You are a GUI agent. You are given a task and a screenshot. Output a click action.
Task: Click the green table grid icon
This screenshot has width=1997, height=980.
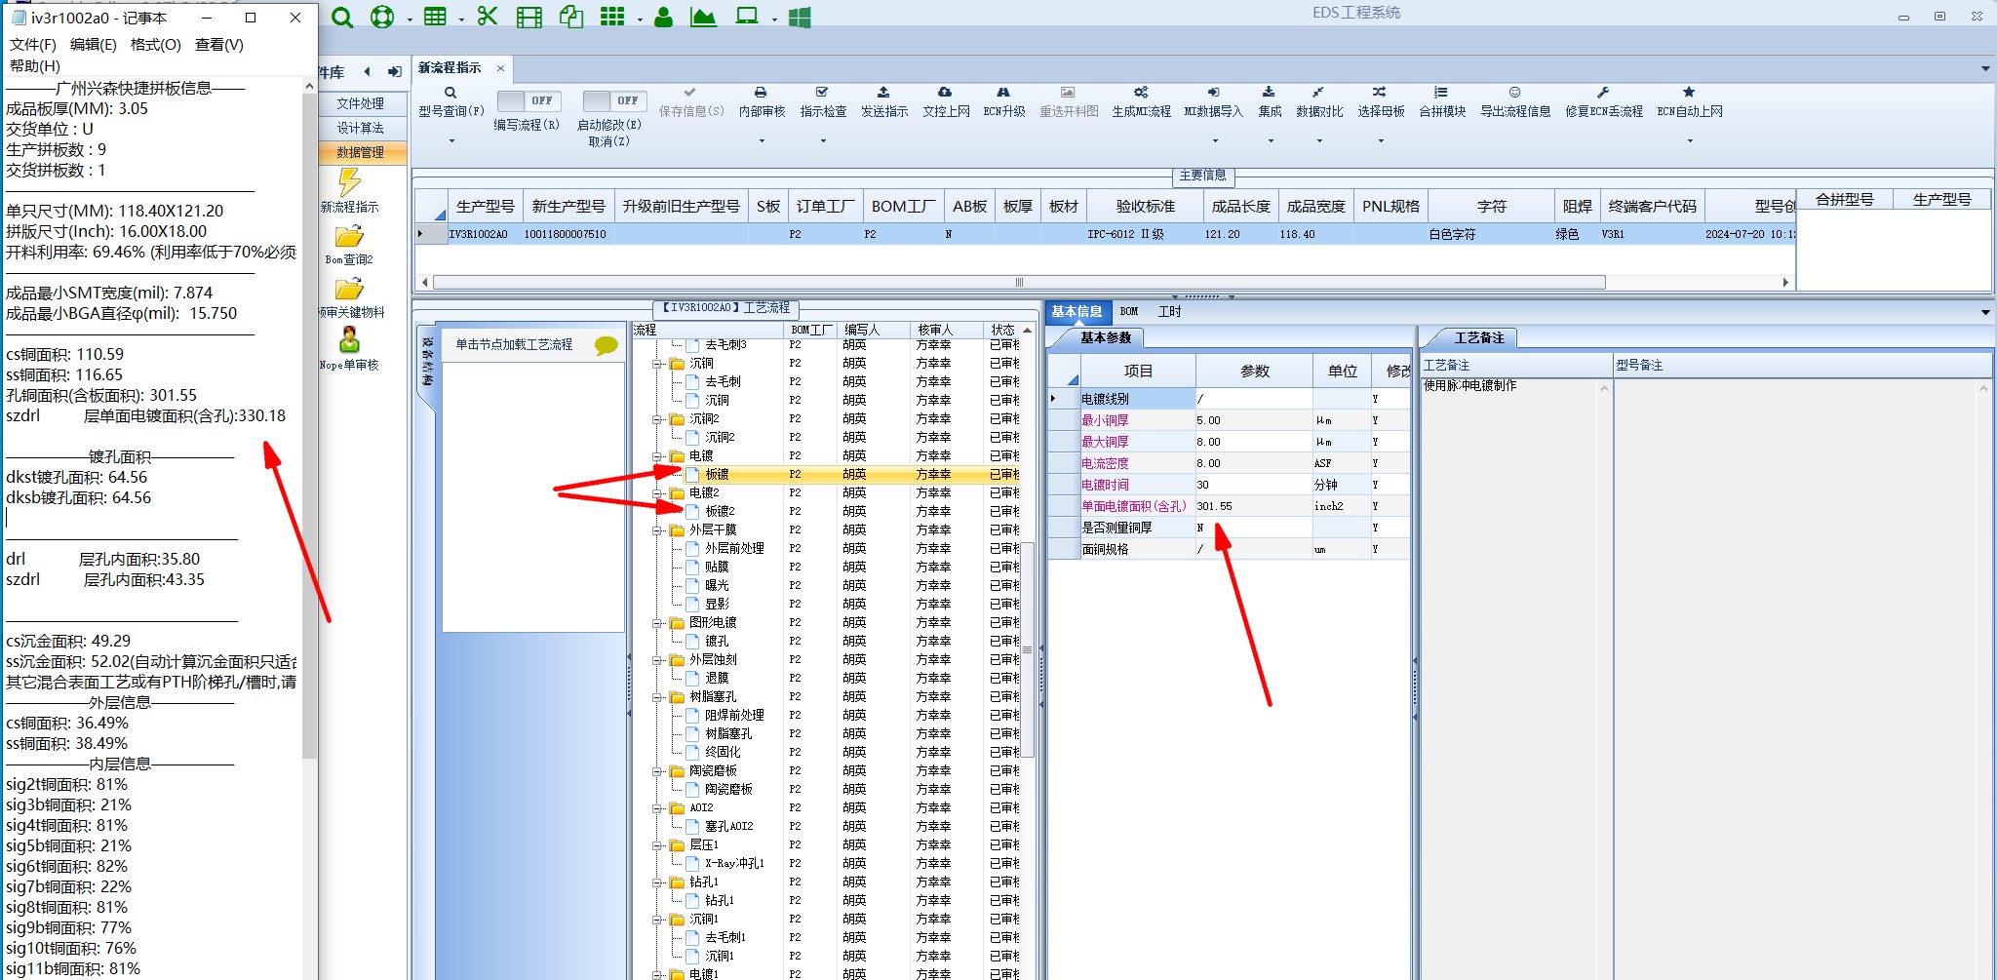coord(435,17)
